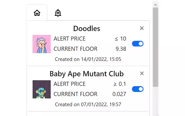The image size is (185, 116).
Task: Click the scrollbar up arrow
Action: (x=156, y=4)
